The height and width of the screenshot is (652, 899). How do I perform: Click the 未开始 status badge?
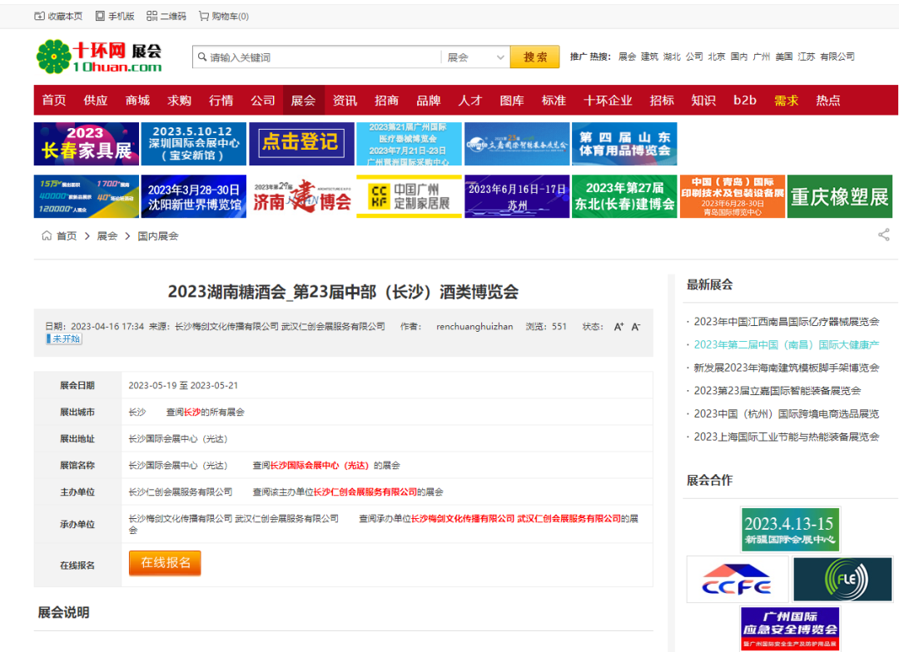click(64, 339)
